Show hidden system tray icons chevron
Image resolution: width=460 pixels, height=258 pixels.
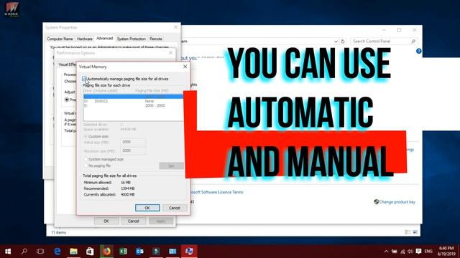point(386,252)
